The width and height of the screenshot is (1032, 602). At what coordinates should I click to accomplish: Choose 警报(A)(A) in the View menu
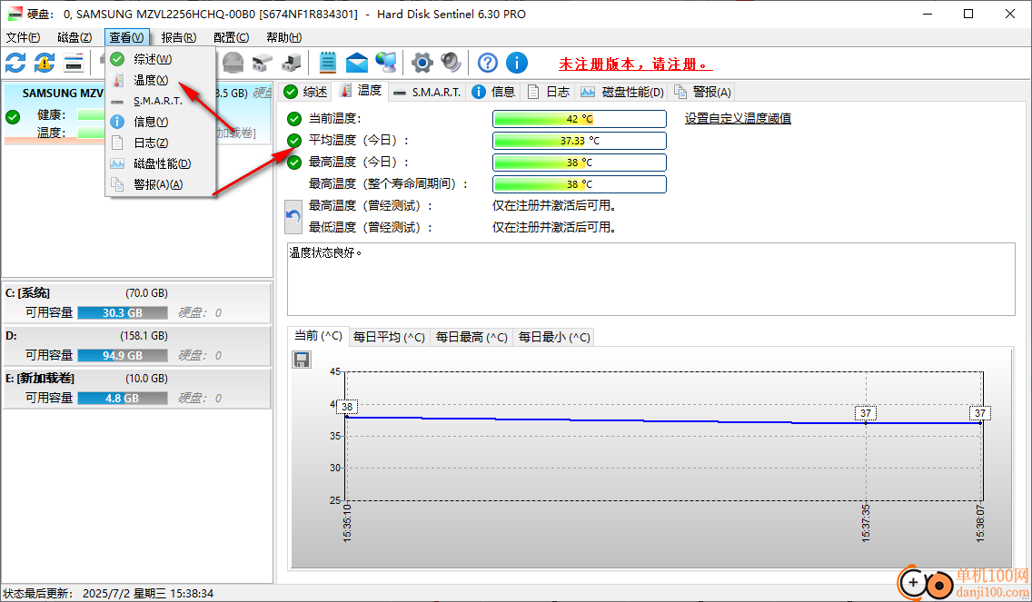pyautogui.click(x=160, y=185)
